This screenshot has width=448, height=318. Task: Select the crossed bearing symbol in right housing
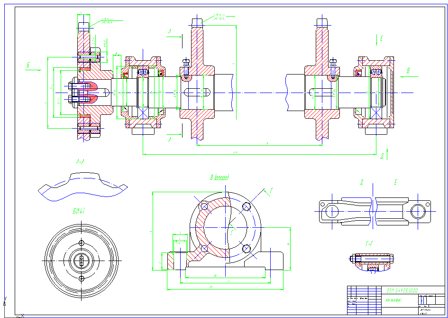coord(376,113)
